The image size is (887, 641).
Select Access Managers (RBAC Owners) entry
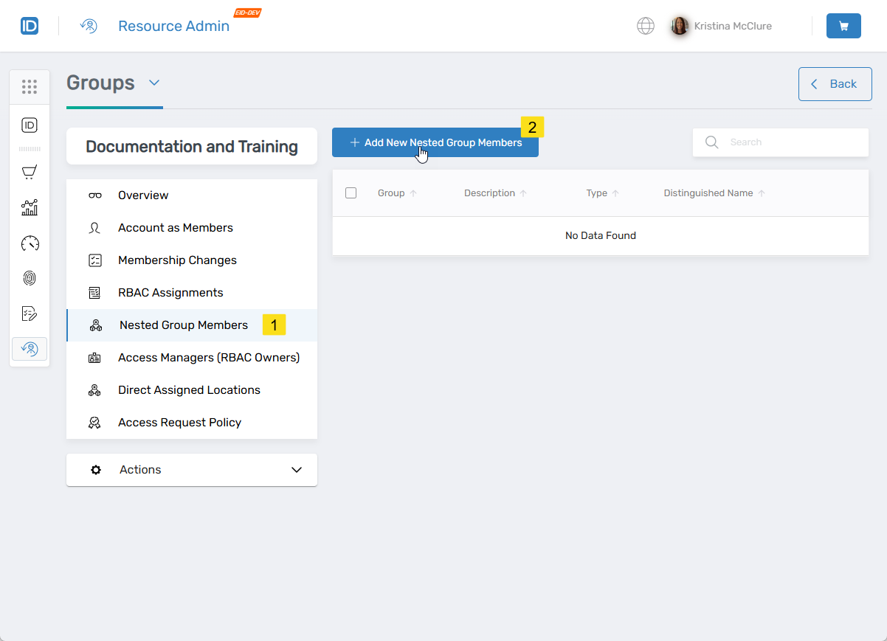coord(209,357)
